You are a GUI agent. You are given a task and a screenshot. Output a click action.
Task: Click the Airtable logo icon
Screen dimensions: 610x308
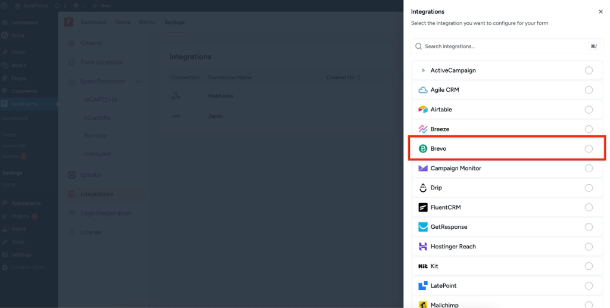click(x=423, y=110)
